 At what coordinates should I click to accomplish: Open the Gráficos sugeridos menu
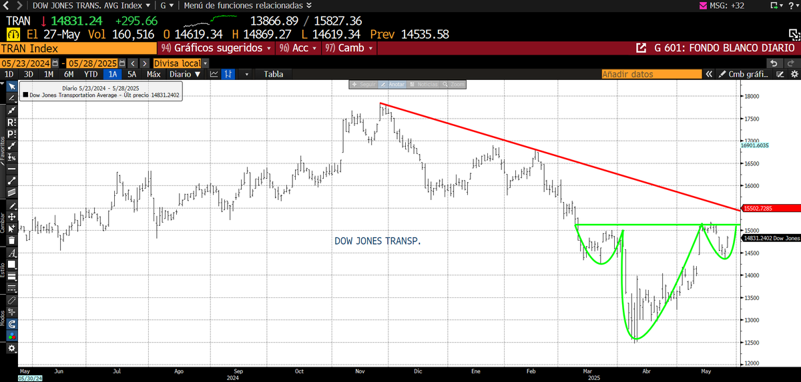[216, 48]
